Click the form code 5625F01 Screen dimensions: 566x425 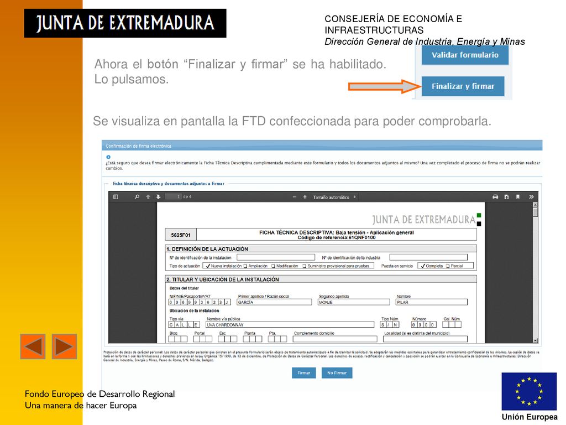point(181,235)
